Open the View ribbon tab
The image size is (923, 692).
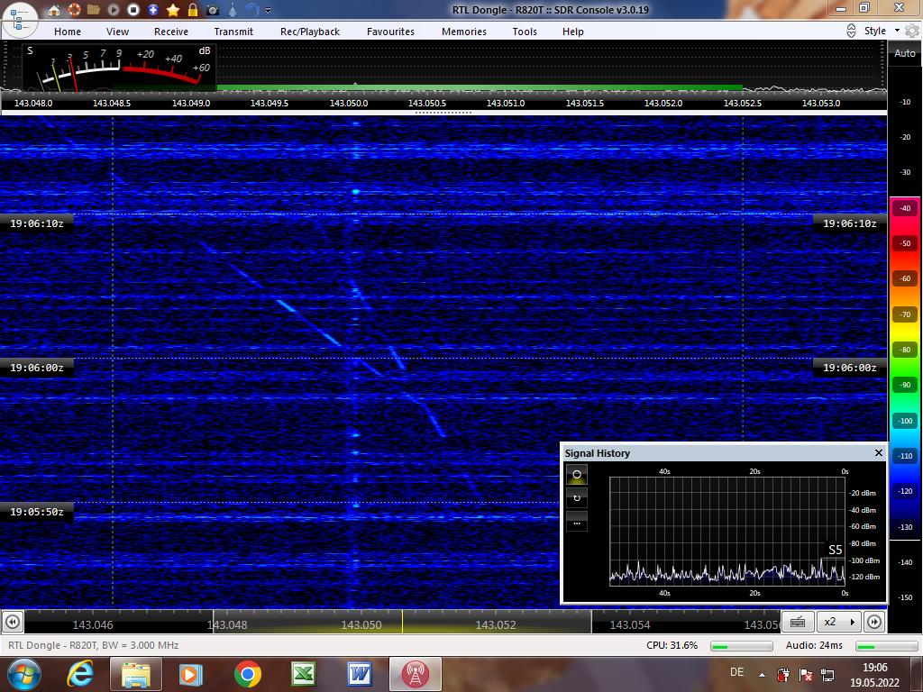click(118, 32)
